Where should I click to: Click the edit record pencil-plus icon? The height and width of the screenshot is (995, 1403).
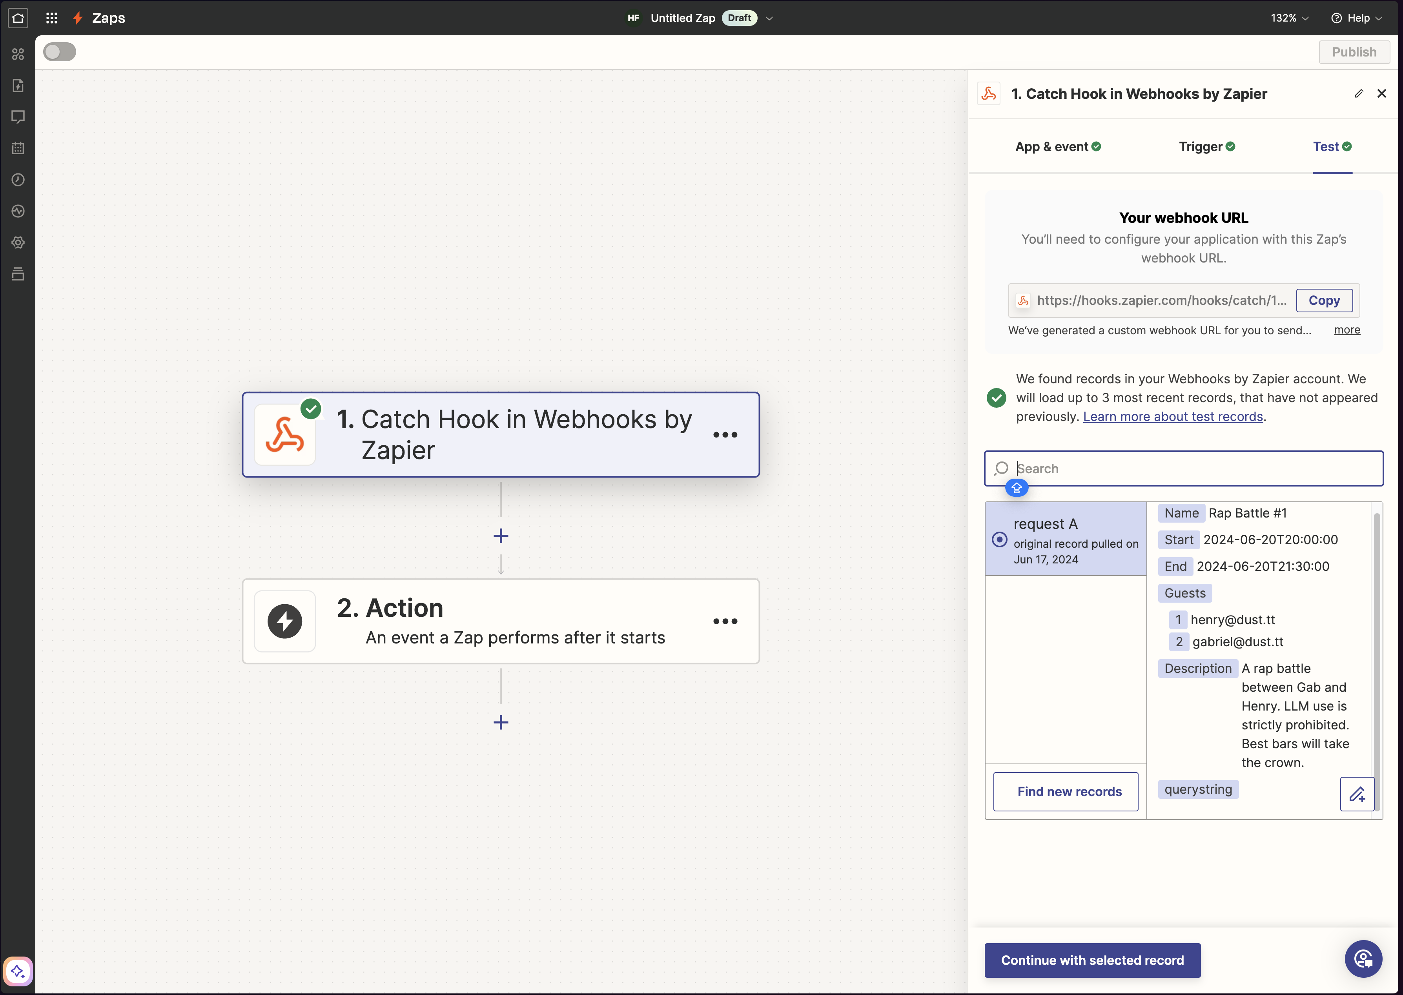(x=1357, y=794)
